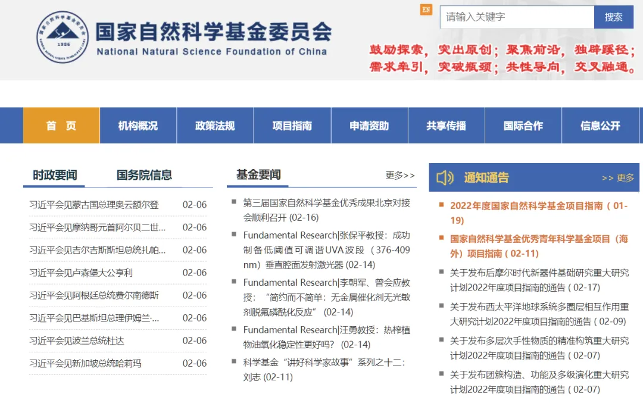643x403 pixels.
Task: Open news 习近平会见蒙古国总理奥云额尔登
Action: click(x=94, y=205)
